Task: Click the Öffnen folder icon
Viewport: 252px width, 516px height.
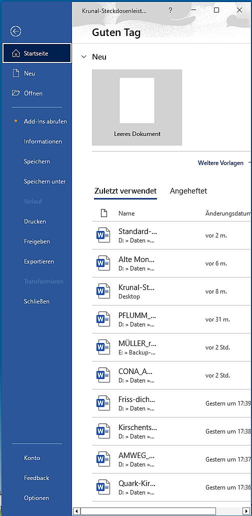Action: pyautogui.click(x=16, y=93)
